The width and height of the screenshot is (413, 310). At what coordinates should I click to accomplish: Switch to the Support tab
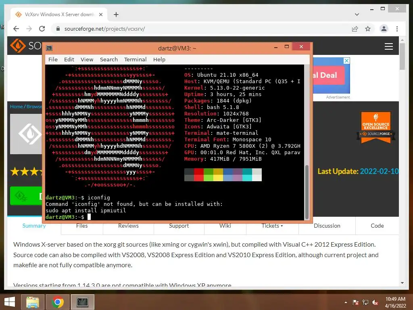coord(179,226)
